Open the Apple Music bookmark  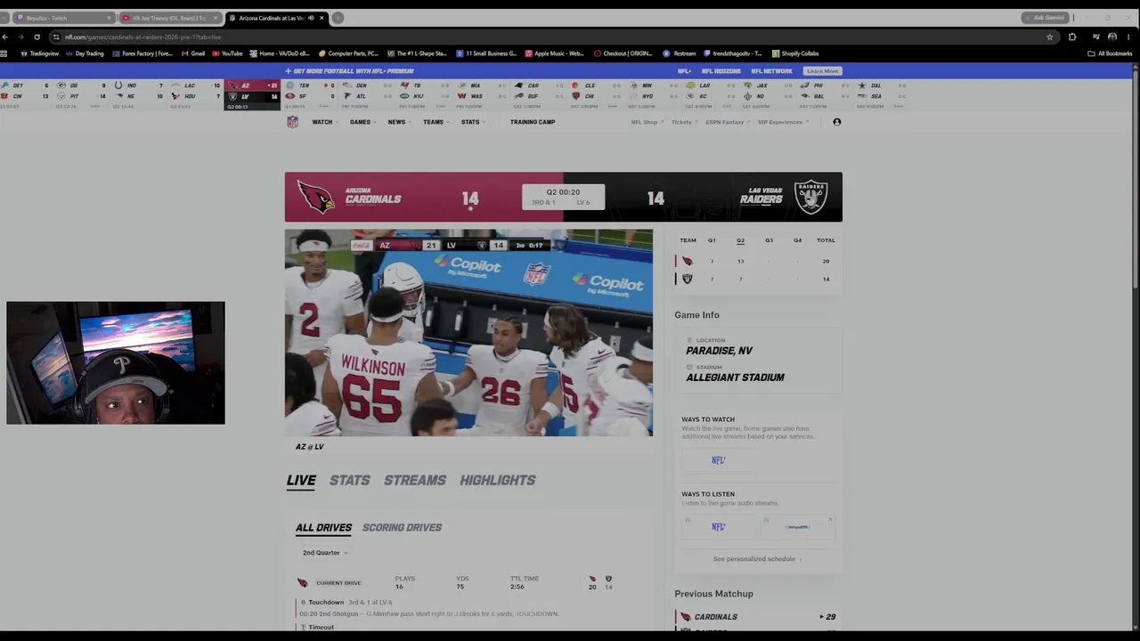[x=555, y=53]
